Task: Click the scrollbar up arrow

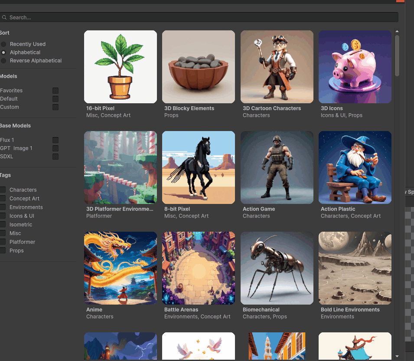Action: (x=397, y=31)
